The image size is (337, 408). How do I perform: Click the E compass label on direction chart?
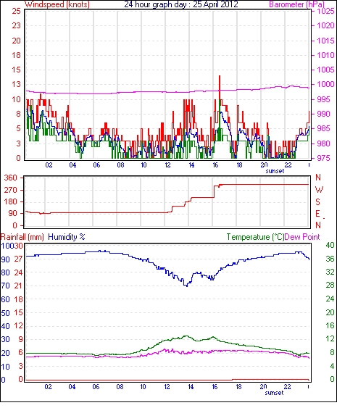317,214
